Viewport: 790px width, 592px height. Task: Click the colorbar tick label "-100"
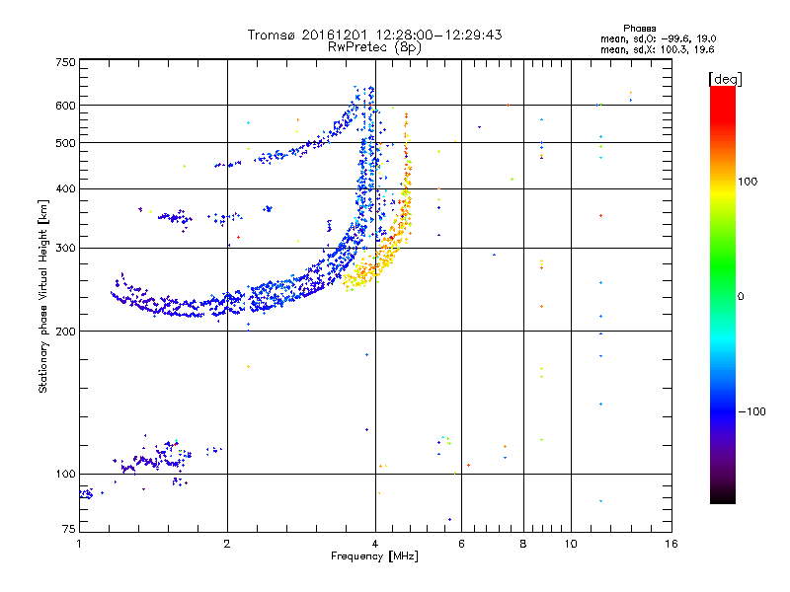pyautogui.click(x=751, y=411)
